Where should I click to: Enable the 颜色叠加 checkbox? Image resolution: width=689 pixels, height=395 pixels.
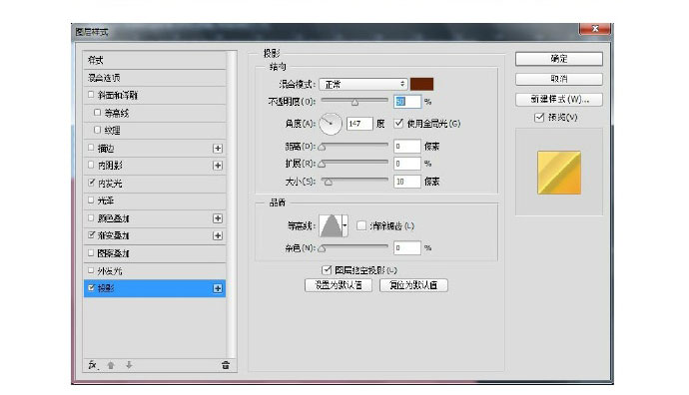(x=91, y=217)
